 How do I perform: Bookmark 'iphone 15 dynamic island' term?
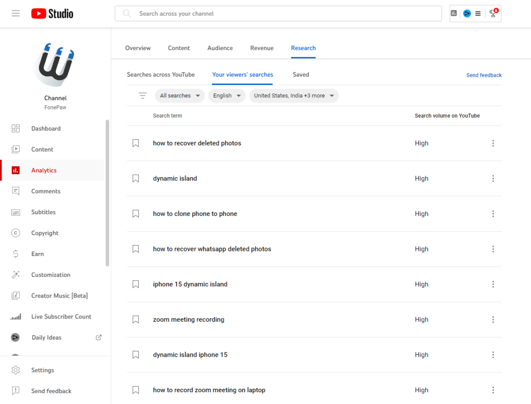136,284
